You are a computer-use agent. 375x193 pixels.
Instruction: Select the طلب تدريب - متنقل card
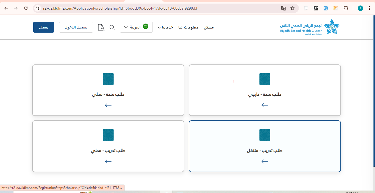[265, 146]
